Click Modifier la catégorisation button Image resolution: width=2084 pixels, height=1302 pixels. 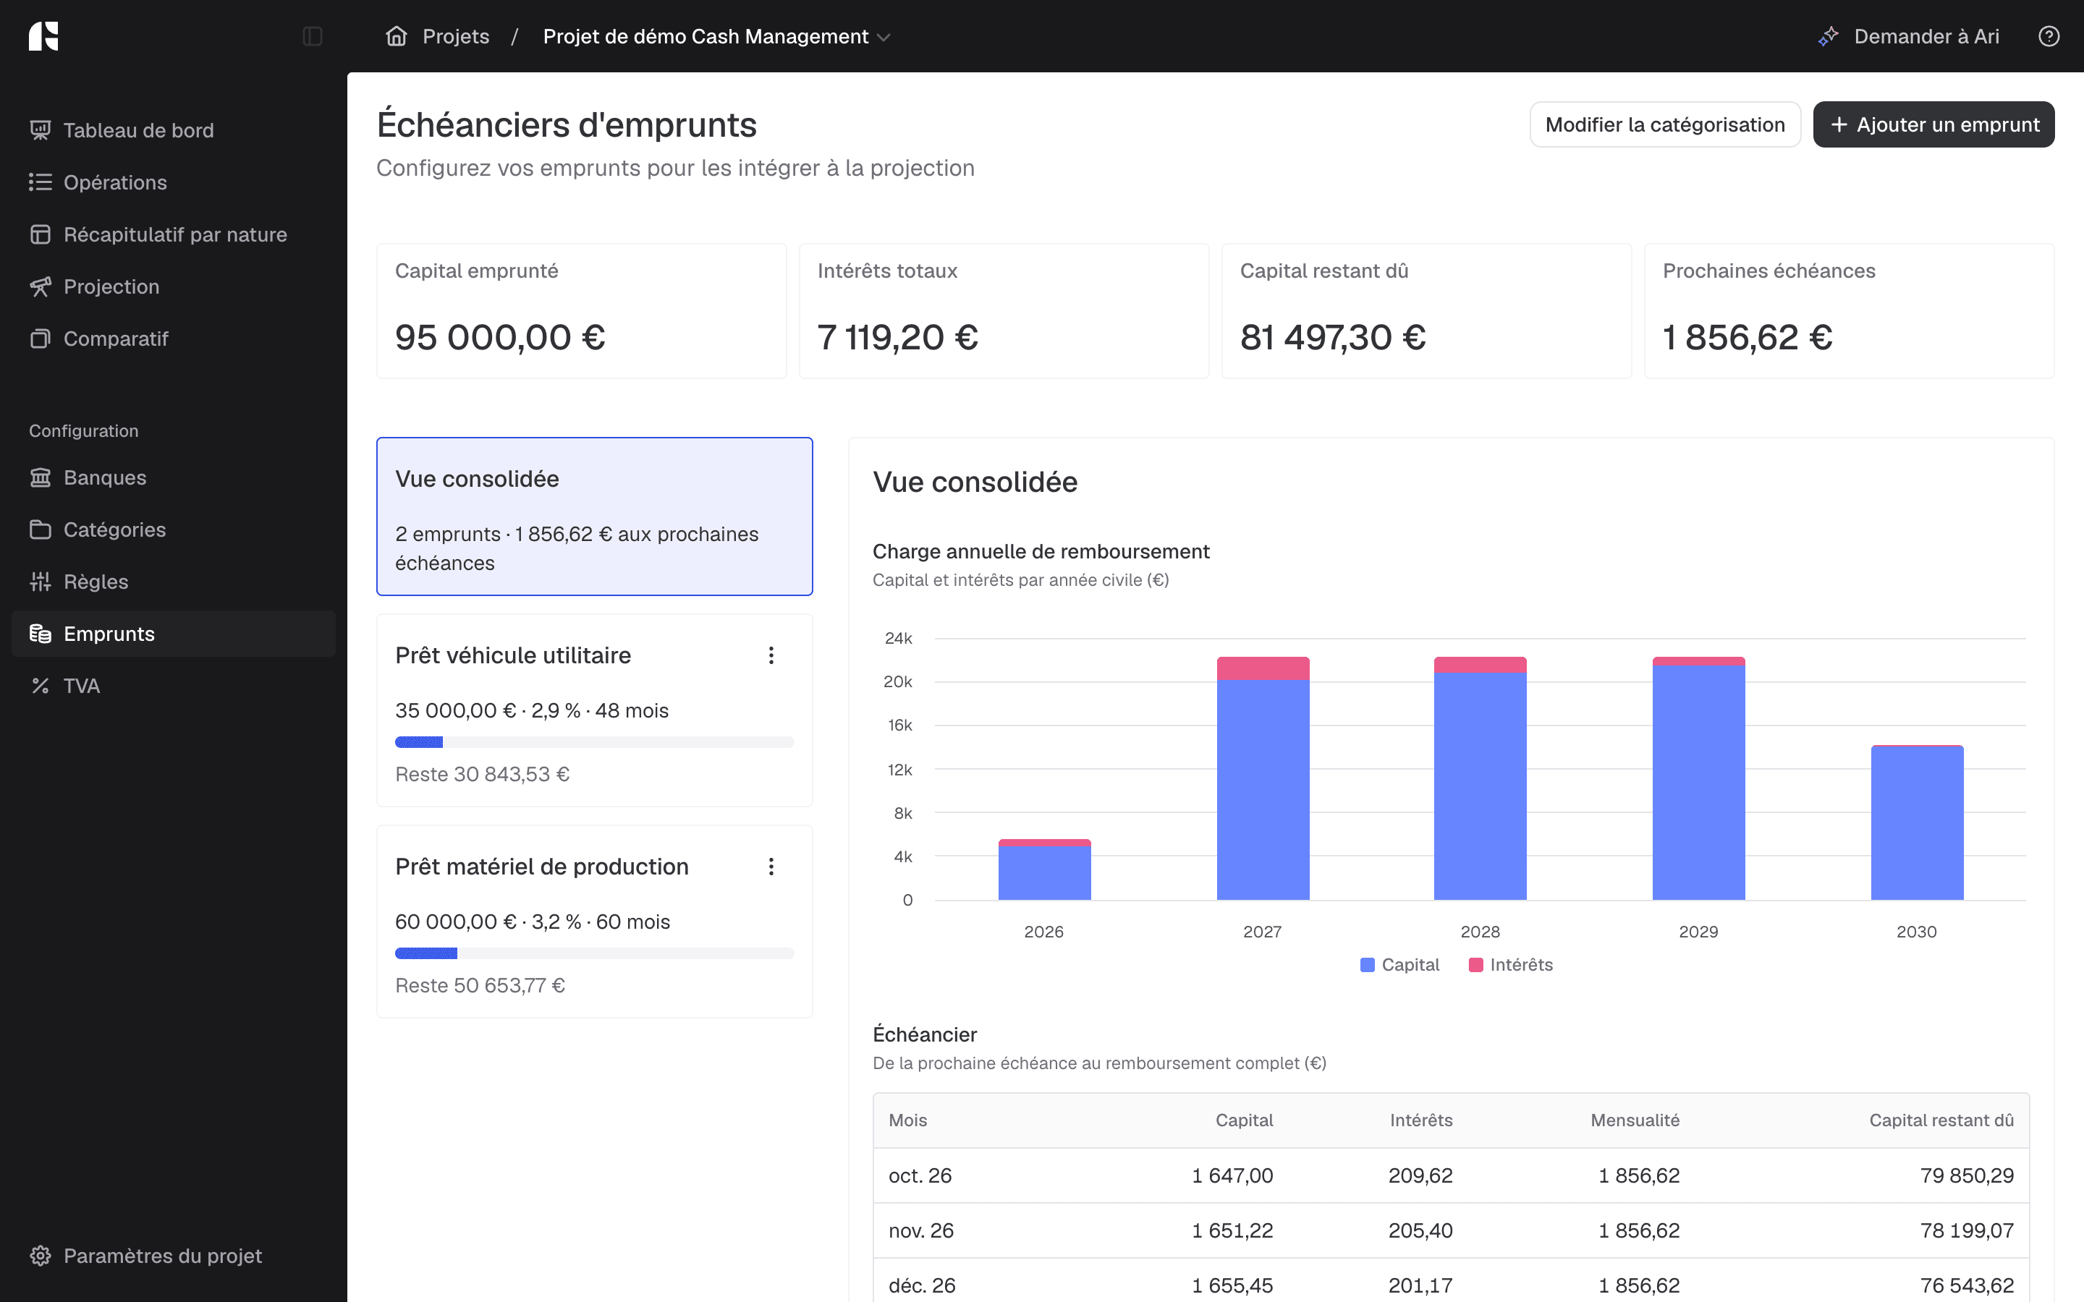(1664, 125)
